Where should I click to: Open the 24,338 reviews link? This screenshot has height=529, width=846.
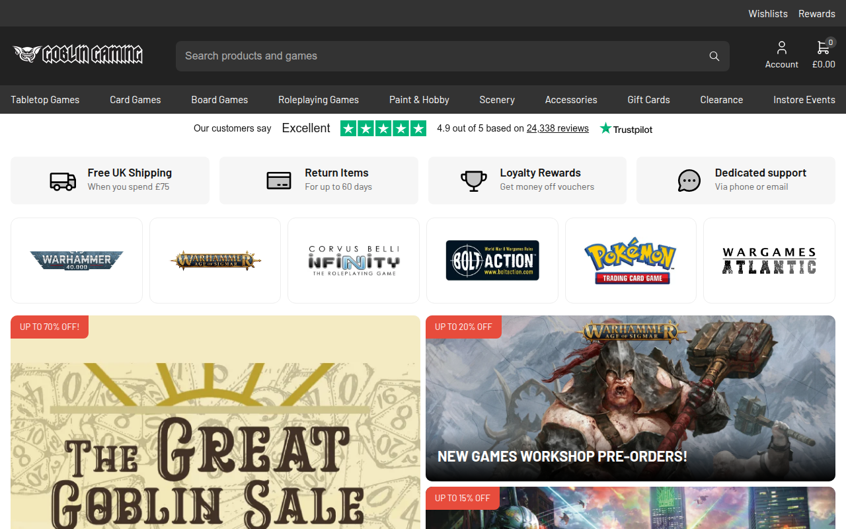click(558, 128)
